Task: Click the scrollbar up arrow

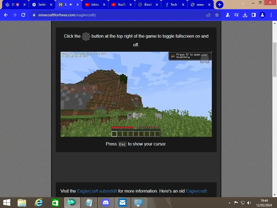Action: pos(275,23)
